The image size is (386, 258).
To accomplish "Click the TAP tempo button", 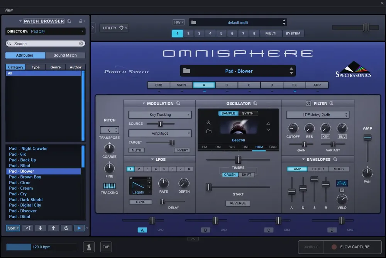I will 106,247.
